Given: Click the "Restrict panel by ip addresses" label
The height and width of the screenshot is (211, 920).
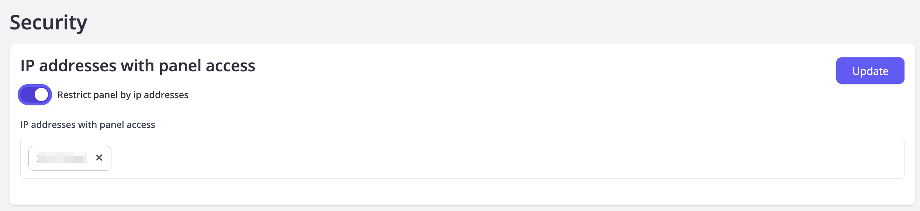Looking at the screenshot, I should point(123,95).
